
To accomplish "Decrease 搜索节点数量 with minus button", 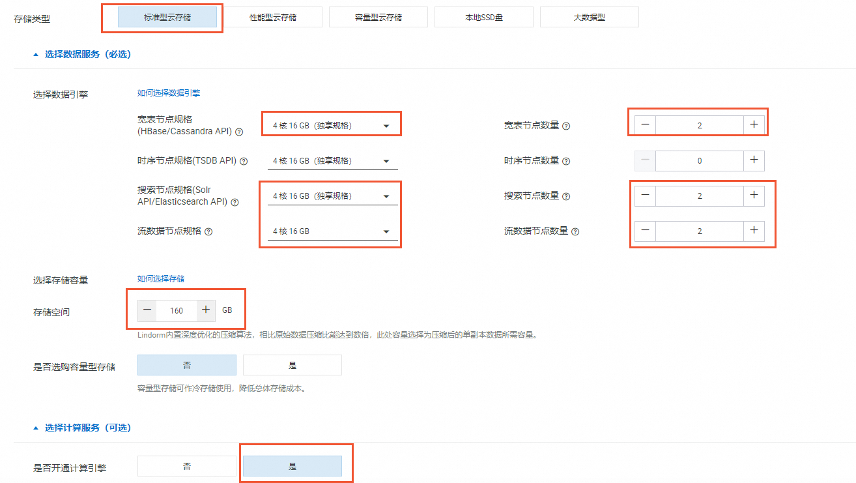I will [x=645, y=196].
